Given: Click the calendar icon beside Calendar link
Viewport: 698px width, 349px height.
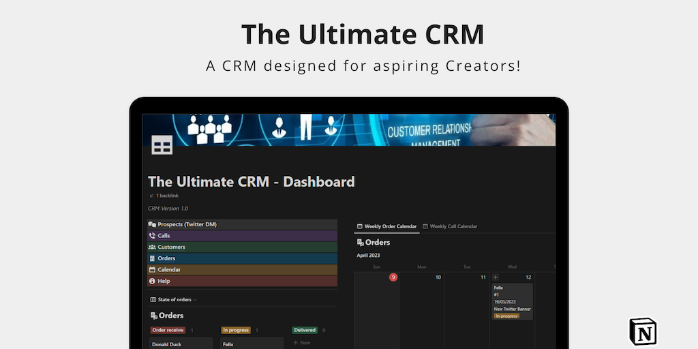Looking at the screenshot, I should tap(152, 270).
